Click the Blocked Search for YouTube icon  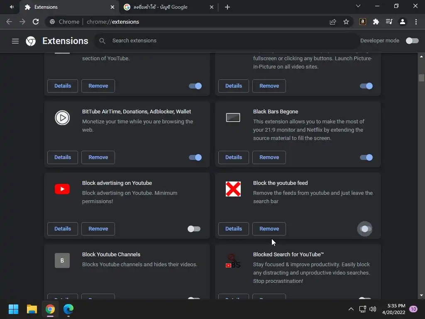tap(233, 261)
